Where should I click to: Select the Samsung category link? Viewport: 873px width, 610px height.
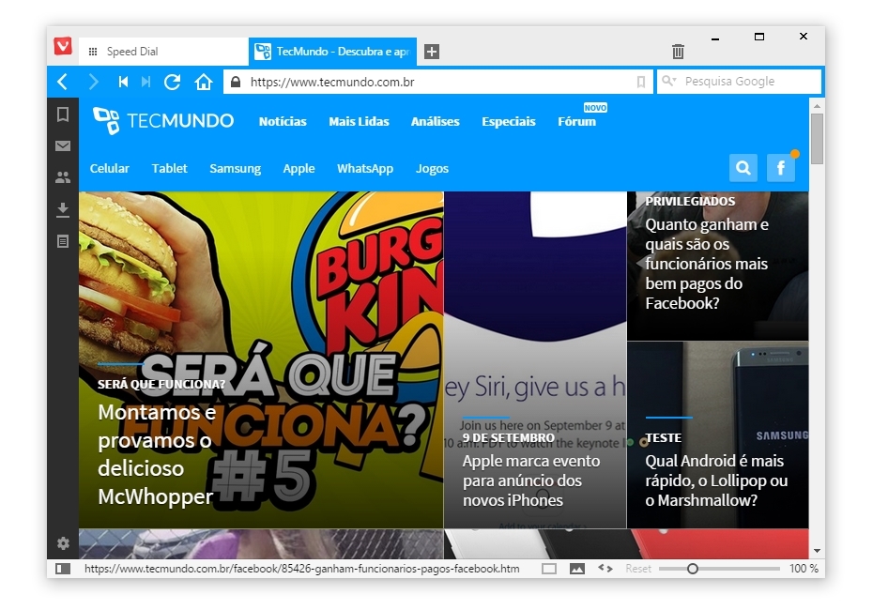(235, 169)
